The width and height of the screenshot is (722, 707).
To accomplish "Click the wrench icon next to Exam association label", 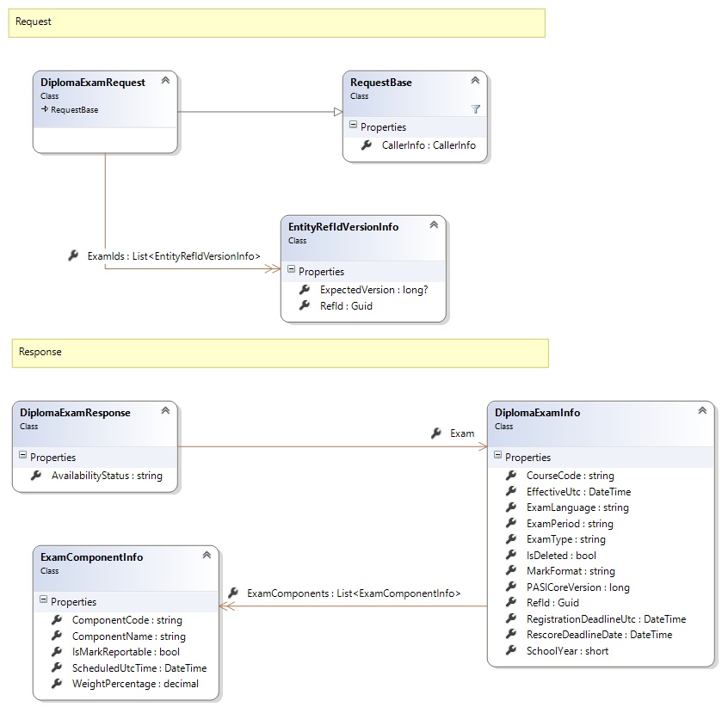I will coord(436,433).
